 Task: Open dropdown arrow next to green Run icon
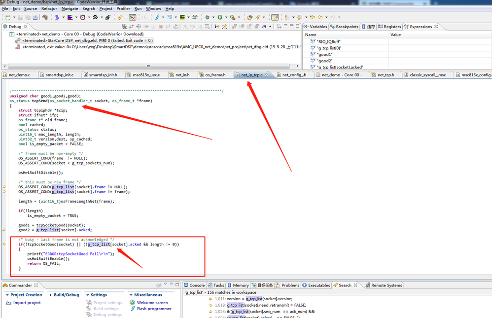[x=226, y=17]
